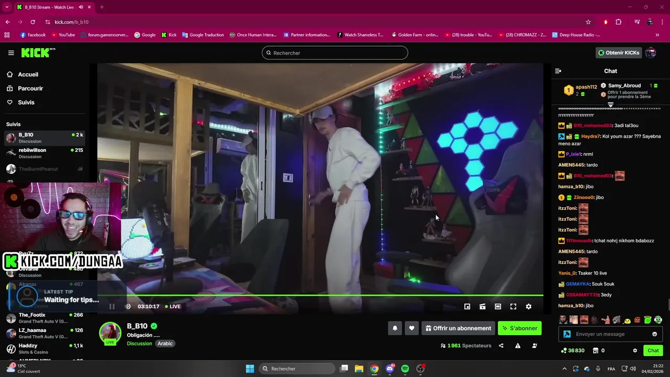Share the stream
This screenshot has width=670, height=377.
(x=501, y=346)
